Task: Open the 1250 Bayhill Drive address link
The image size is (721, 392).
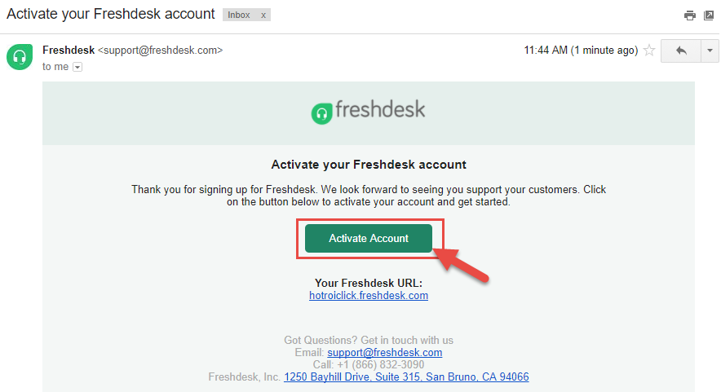Action: 406,377
